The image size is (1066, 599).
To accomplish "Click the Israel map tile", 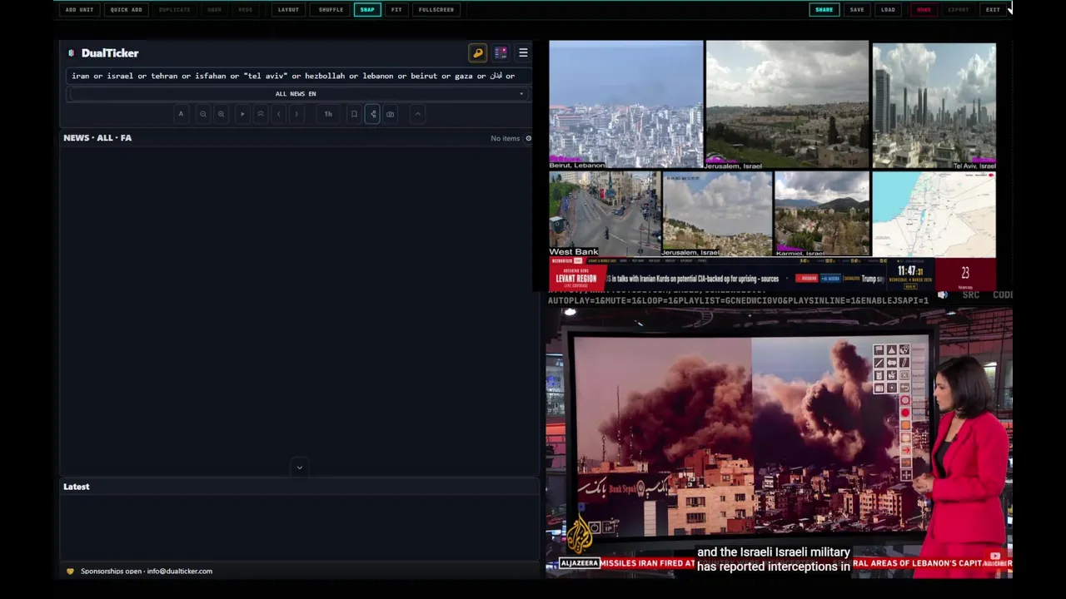I will click(x=934, y=214).
